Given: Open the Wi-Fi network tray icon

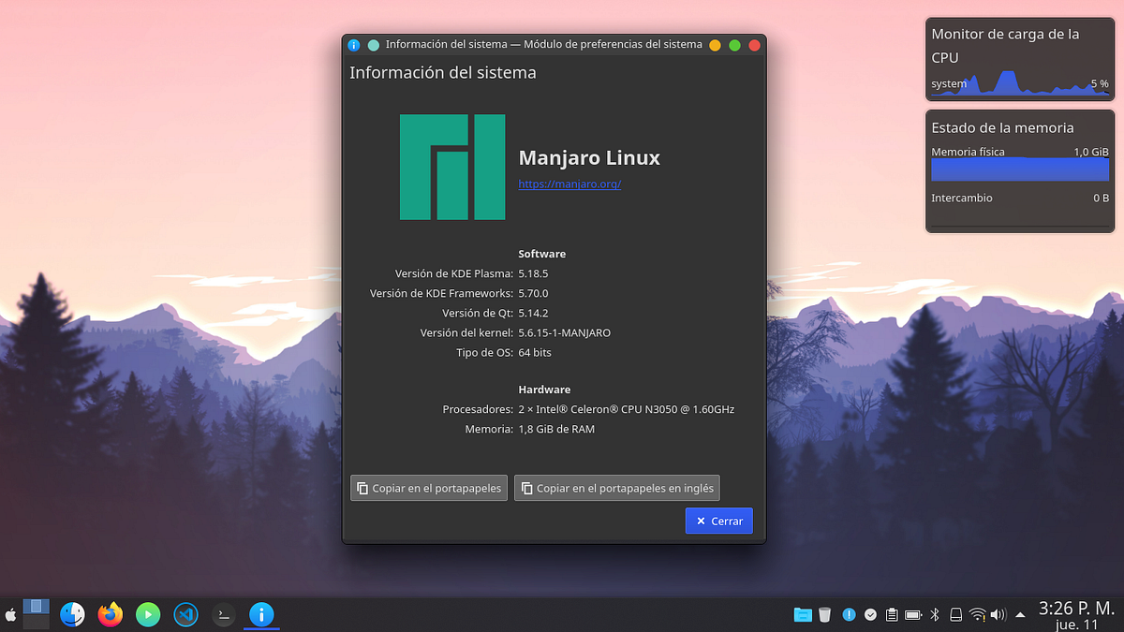Looking at the screenshot, I should pos(978,615).
